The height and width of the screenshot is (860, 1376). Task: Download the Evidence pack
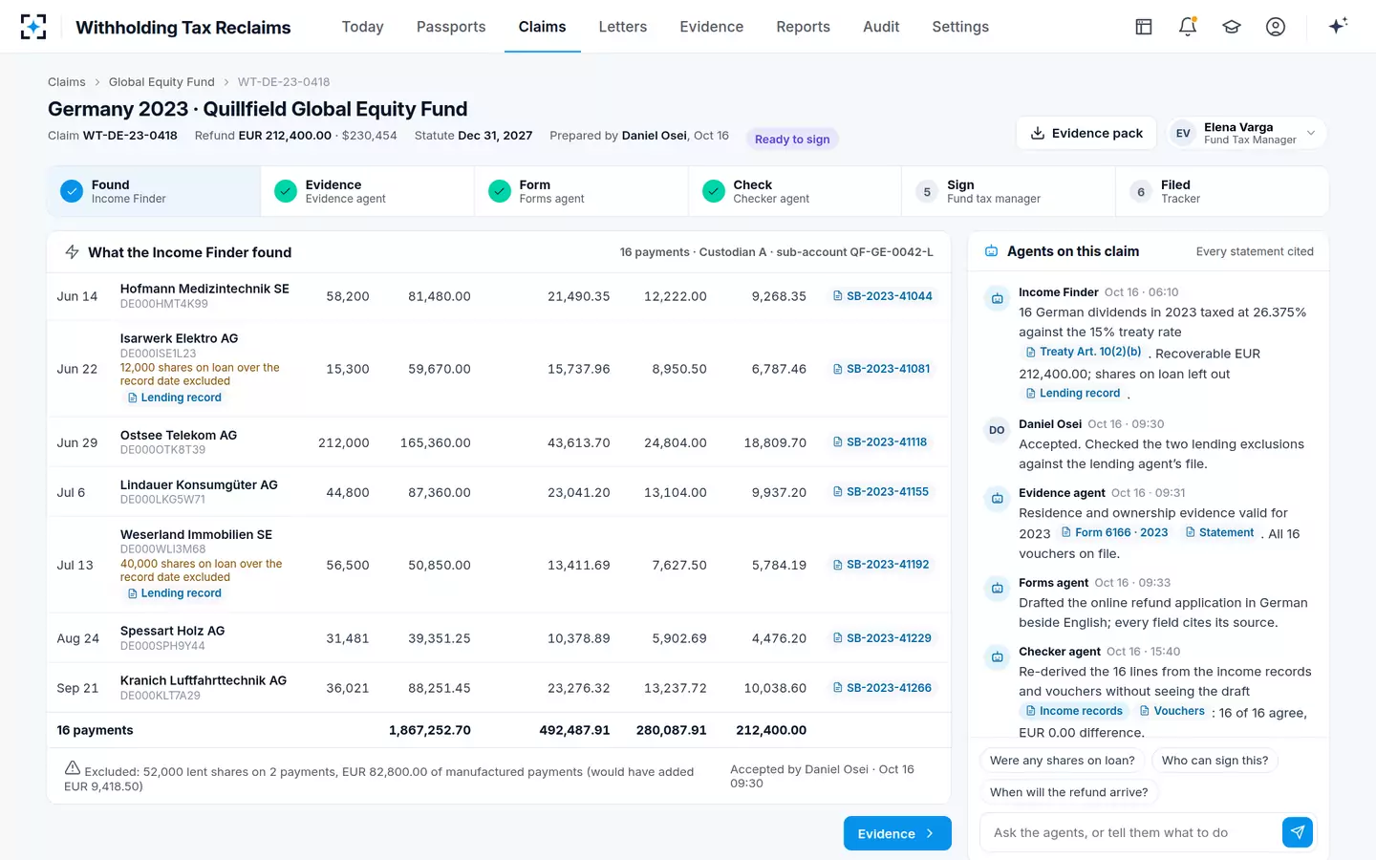pyautogui.click(x=1086, y=134)
